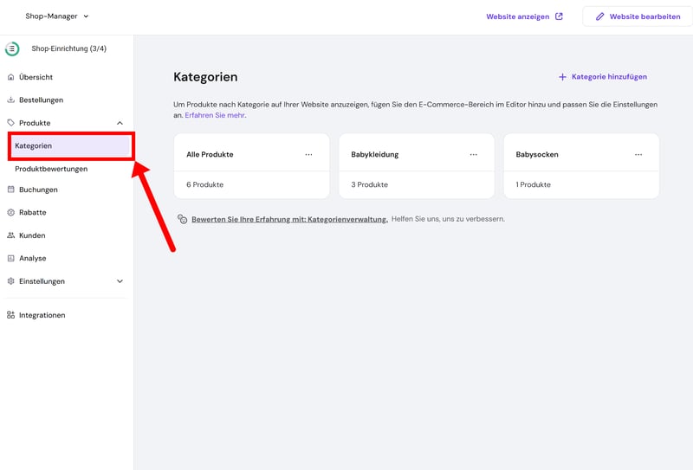Expand the Einstellungen section chevron
Viewport: 693px width, 470px height.
[x=120, y=281]
